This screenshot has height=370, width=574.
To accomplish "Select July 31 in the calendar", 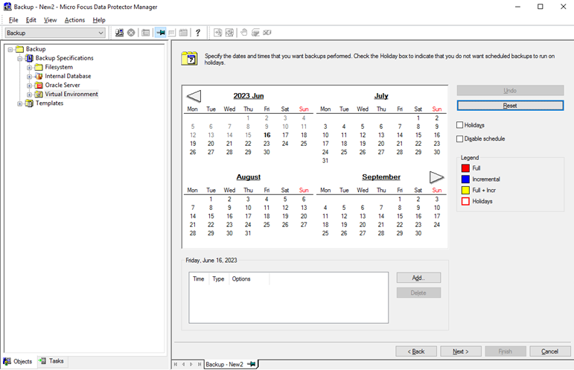I will 325,161.
